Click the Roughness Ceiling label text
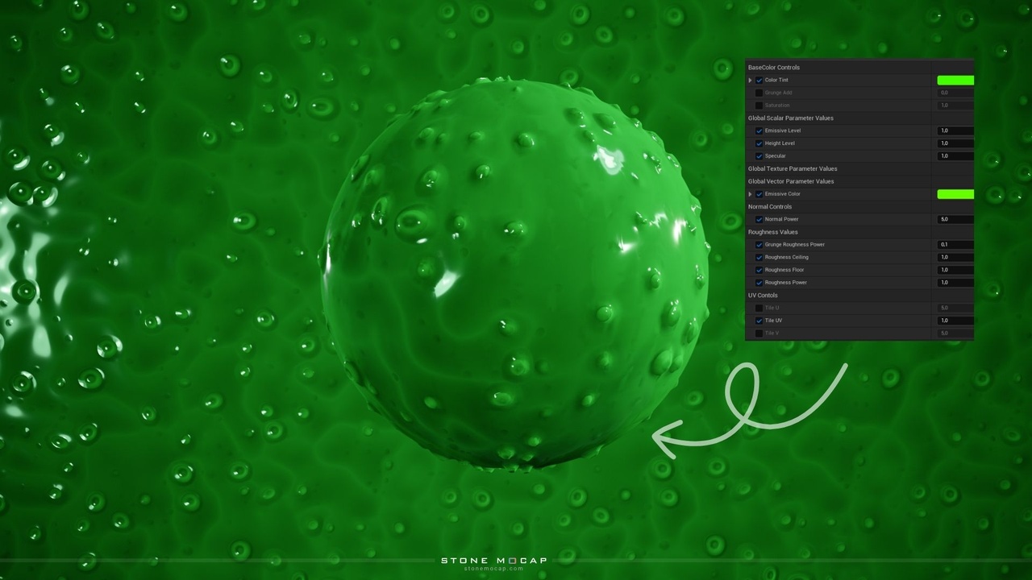The height and width of the screenshot is (580, 1032). tap(787, 258)
